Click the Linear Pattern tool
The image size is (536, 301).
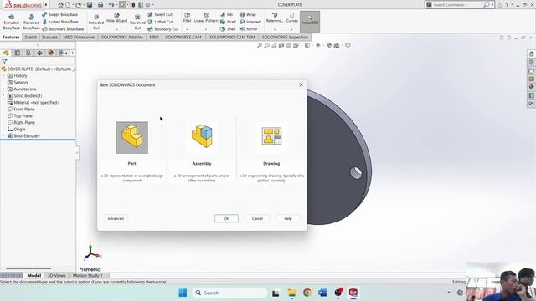[x=206, y=18]
